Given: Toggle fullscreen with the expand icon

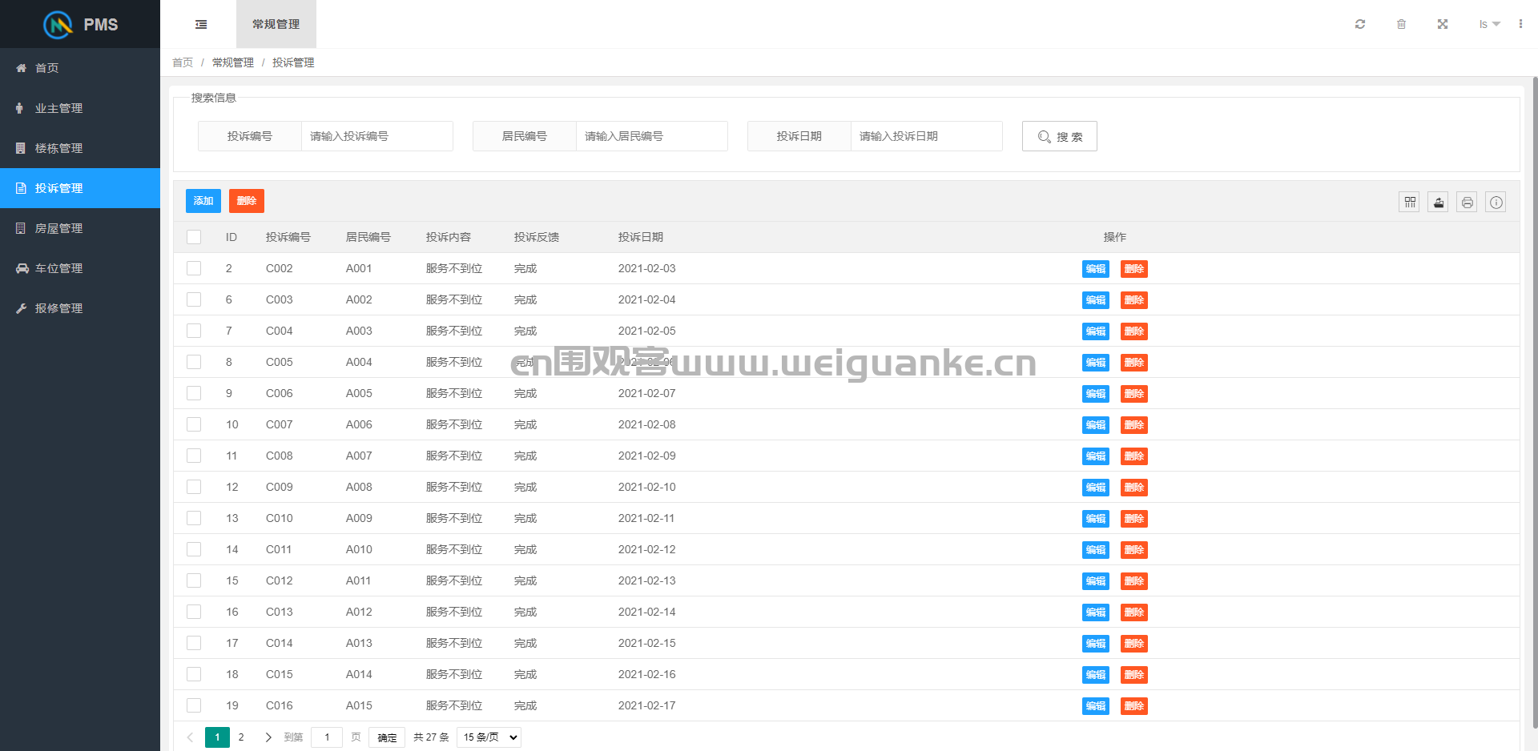Looking at the screenshot, I should pos(1442,24).
